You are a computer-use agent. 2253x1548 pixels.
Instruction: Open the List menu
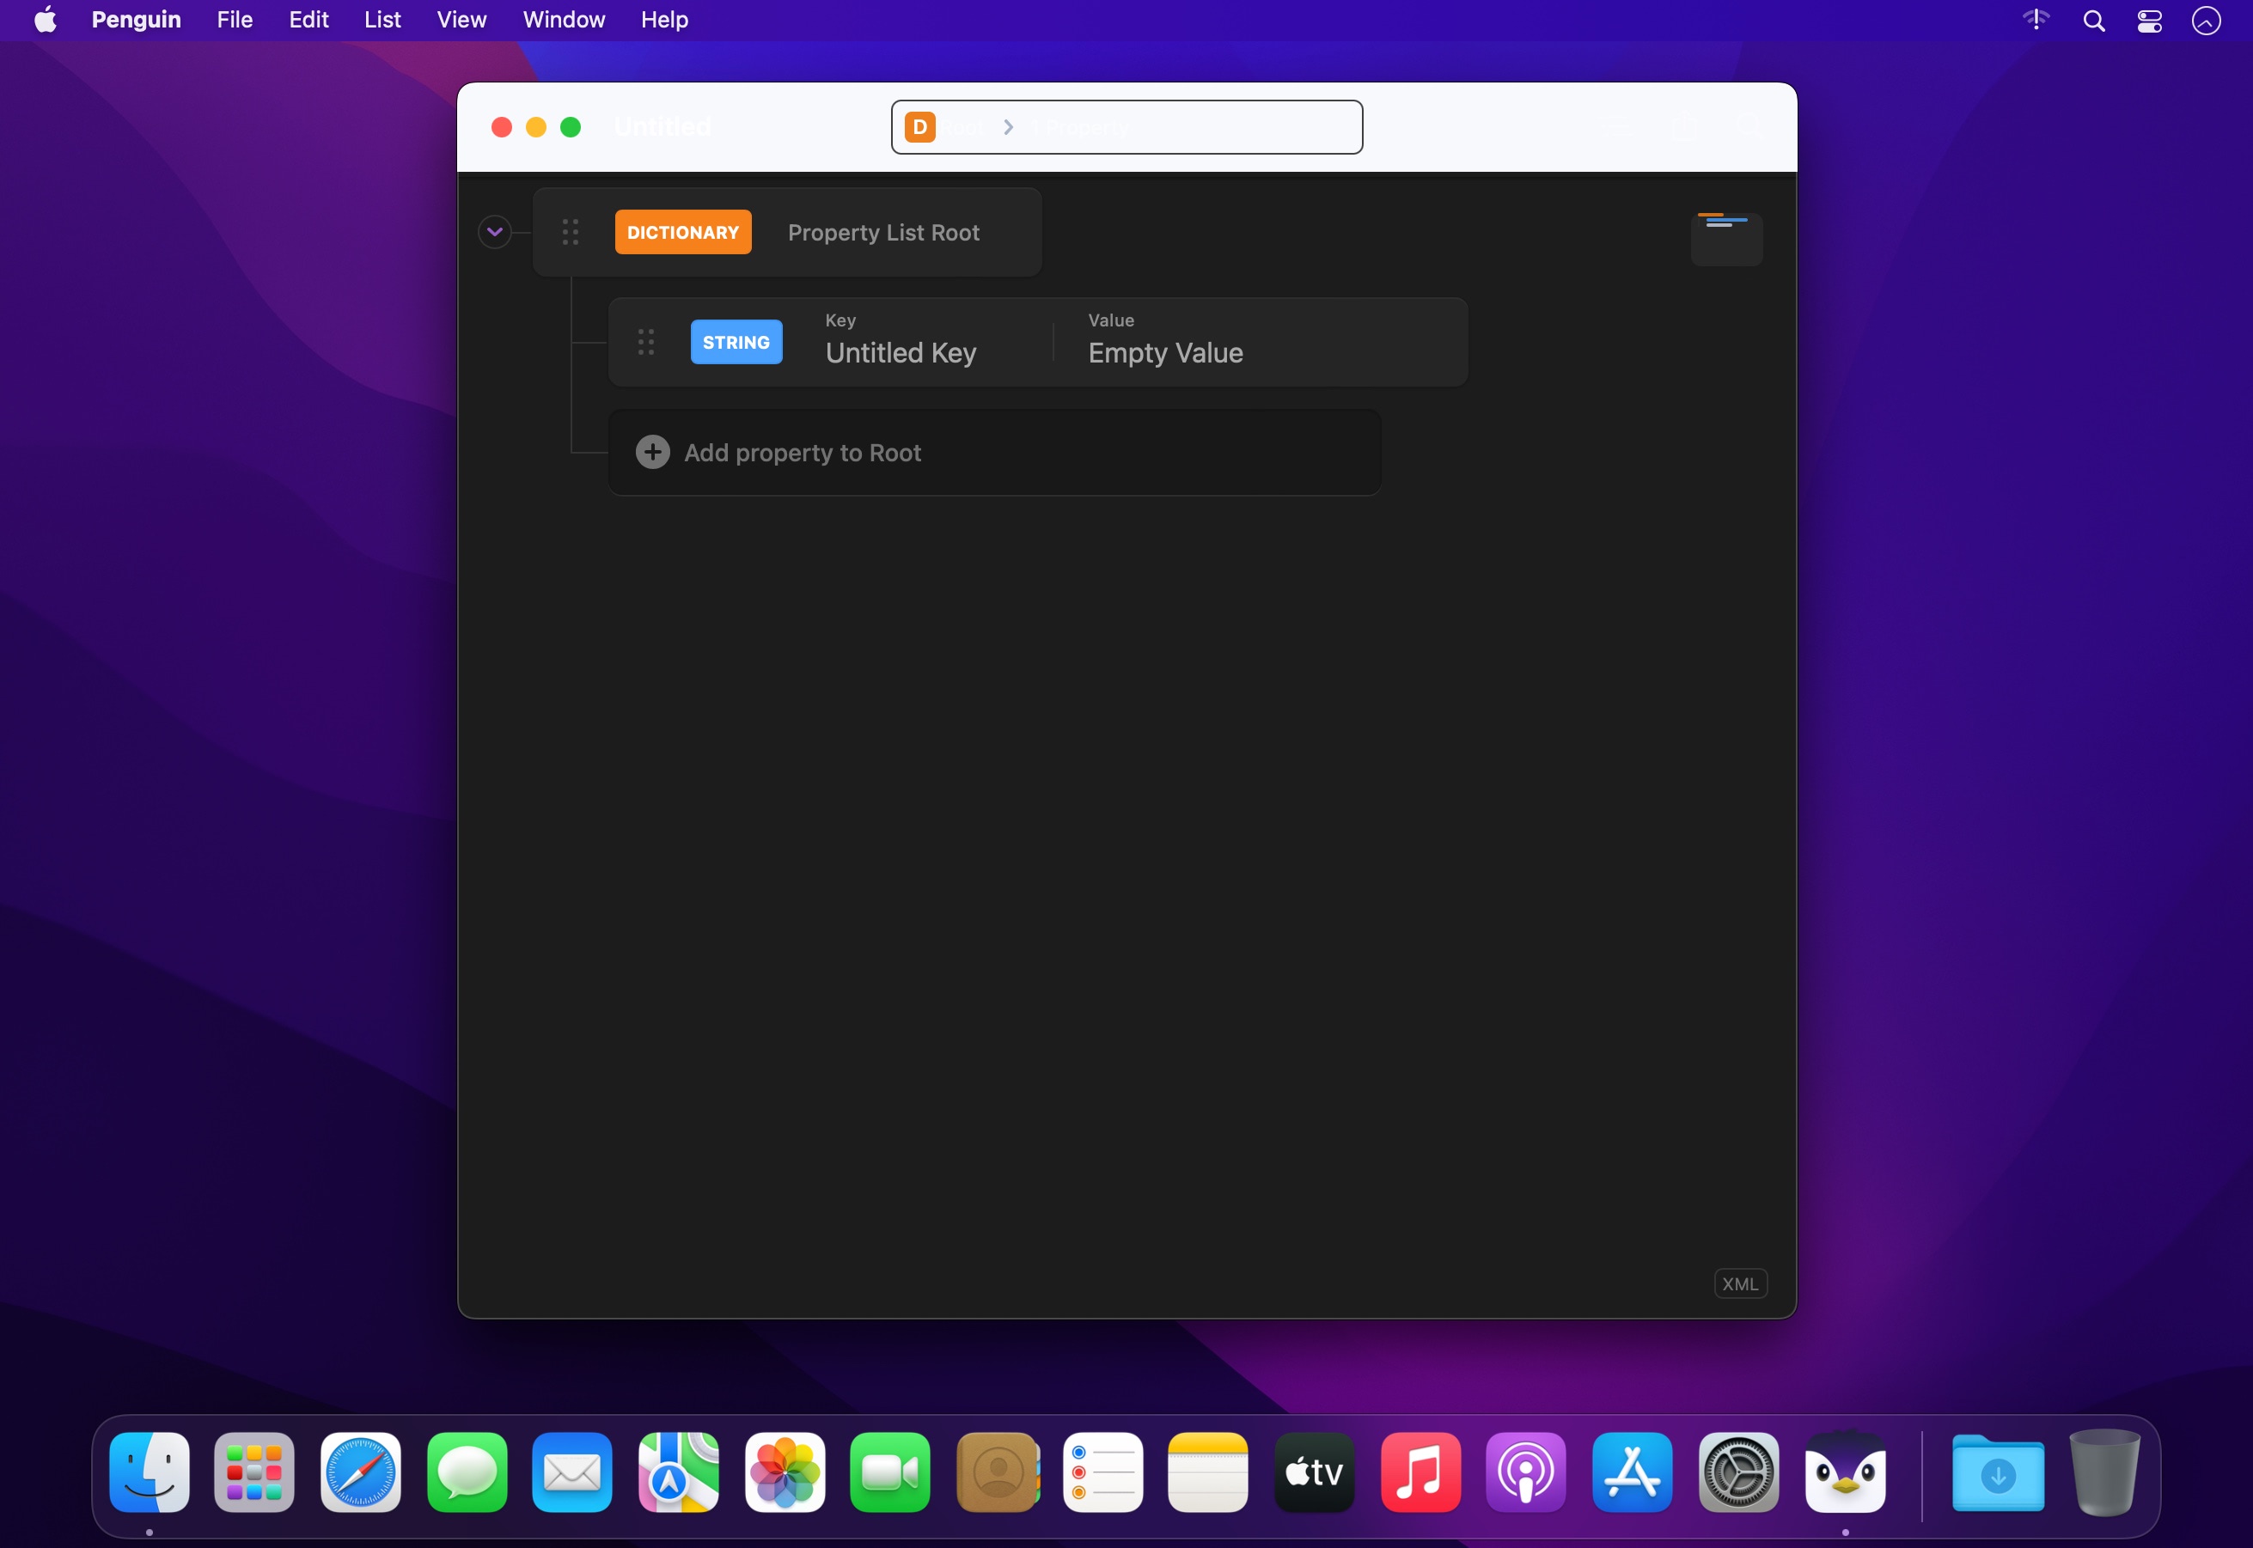pos(382,20)
